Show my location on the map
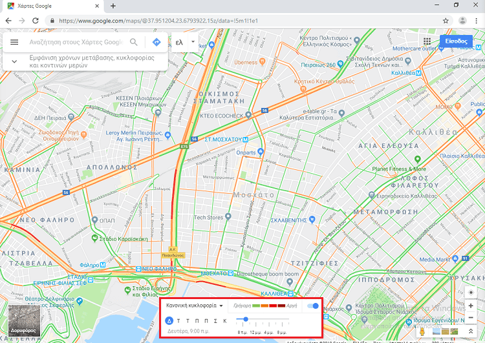485x343 pixels. (x=471, y=293)
